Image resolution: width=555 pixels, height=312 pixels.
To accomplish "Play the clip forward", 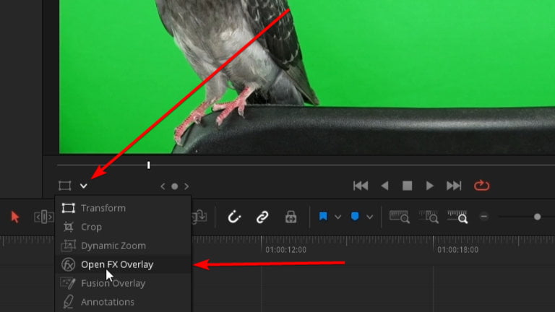I will (x=430, y=186).
